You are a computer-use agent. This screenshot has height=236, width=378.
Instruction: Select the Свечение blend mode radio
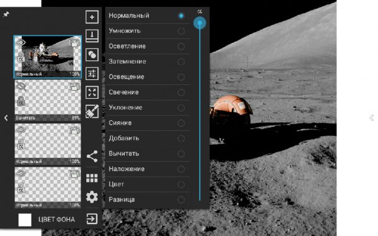pos(181,93)
